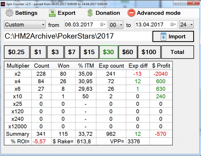This screenshot has height=156, width=201.
Task: Click the Rake value 613,8
Action: [x=84, y=142]
